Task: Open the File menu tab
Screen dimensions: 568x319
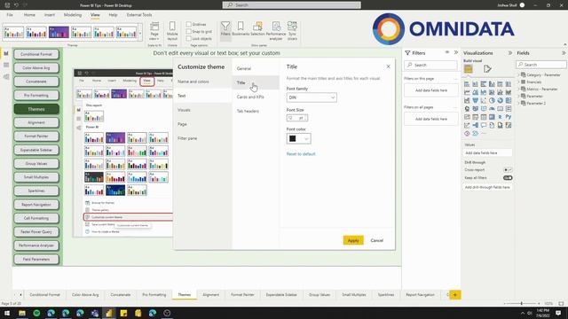Action: [x=10, y=15]
